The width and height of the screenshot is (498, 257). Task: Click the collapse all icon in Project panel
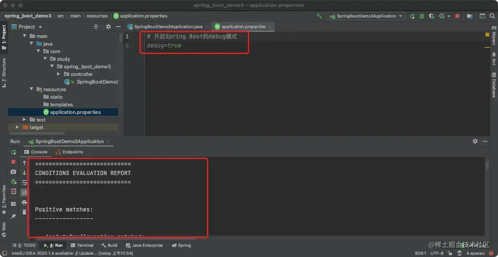tap(96, 27)
